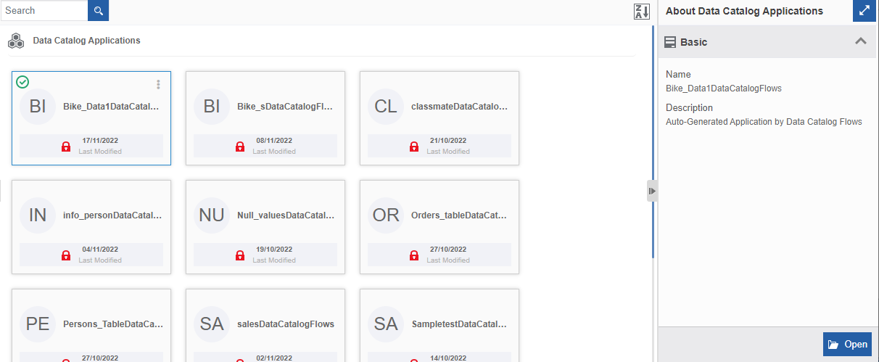Screen dimensions: 879x362
Task: Select Bike_Data1DataCatal card title
Action: [111, 107]
